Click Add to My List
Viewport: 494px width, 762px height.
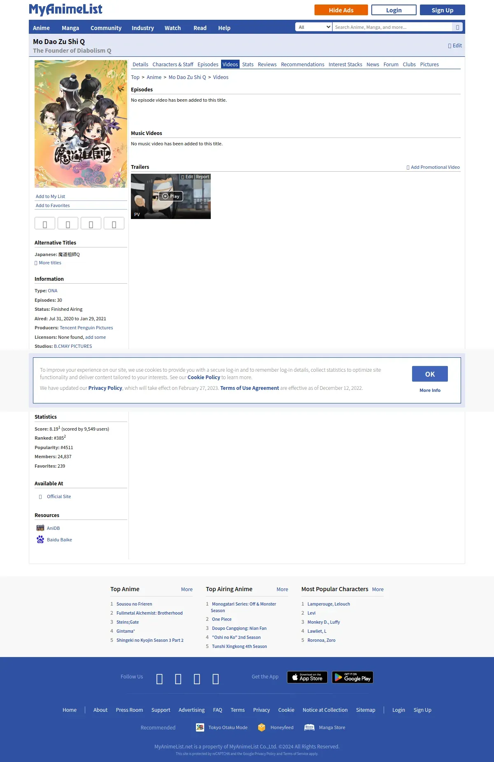50,196
